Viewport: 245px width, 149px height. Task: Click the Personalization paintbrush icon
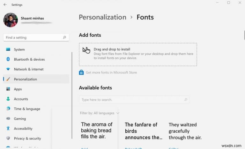(x=8, y=79)
